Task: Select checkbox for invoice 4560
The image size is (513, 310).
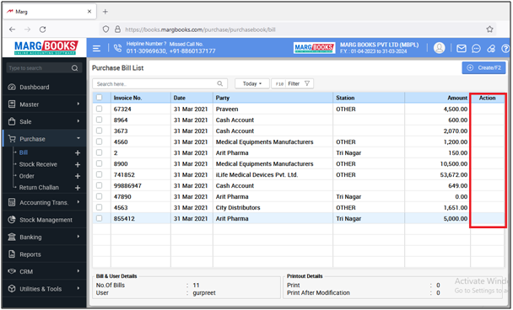Action: click(x=99, y=142)
